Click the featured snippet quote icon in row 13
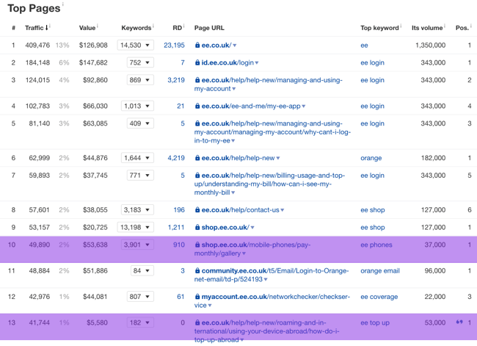This screenshot has height=346, width=477. coord(460,322)
